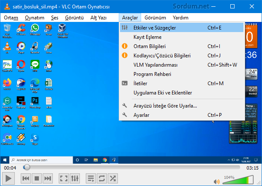
Task: Toggle fullscreen video mode
Action: coord(64,178)
